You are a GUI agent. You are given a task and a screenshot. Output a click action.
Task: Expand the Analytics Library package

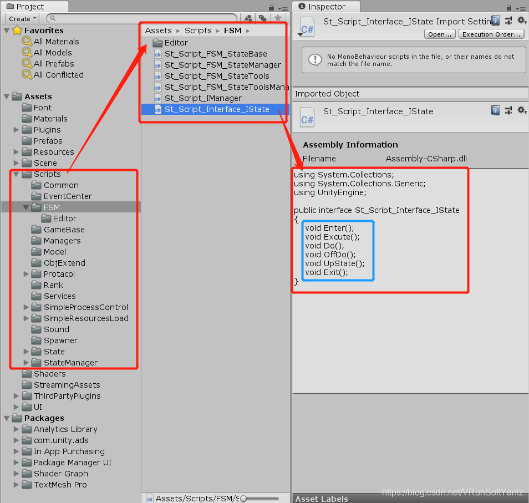pos(16,429)
